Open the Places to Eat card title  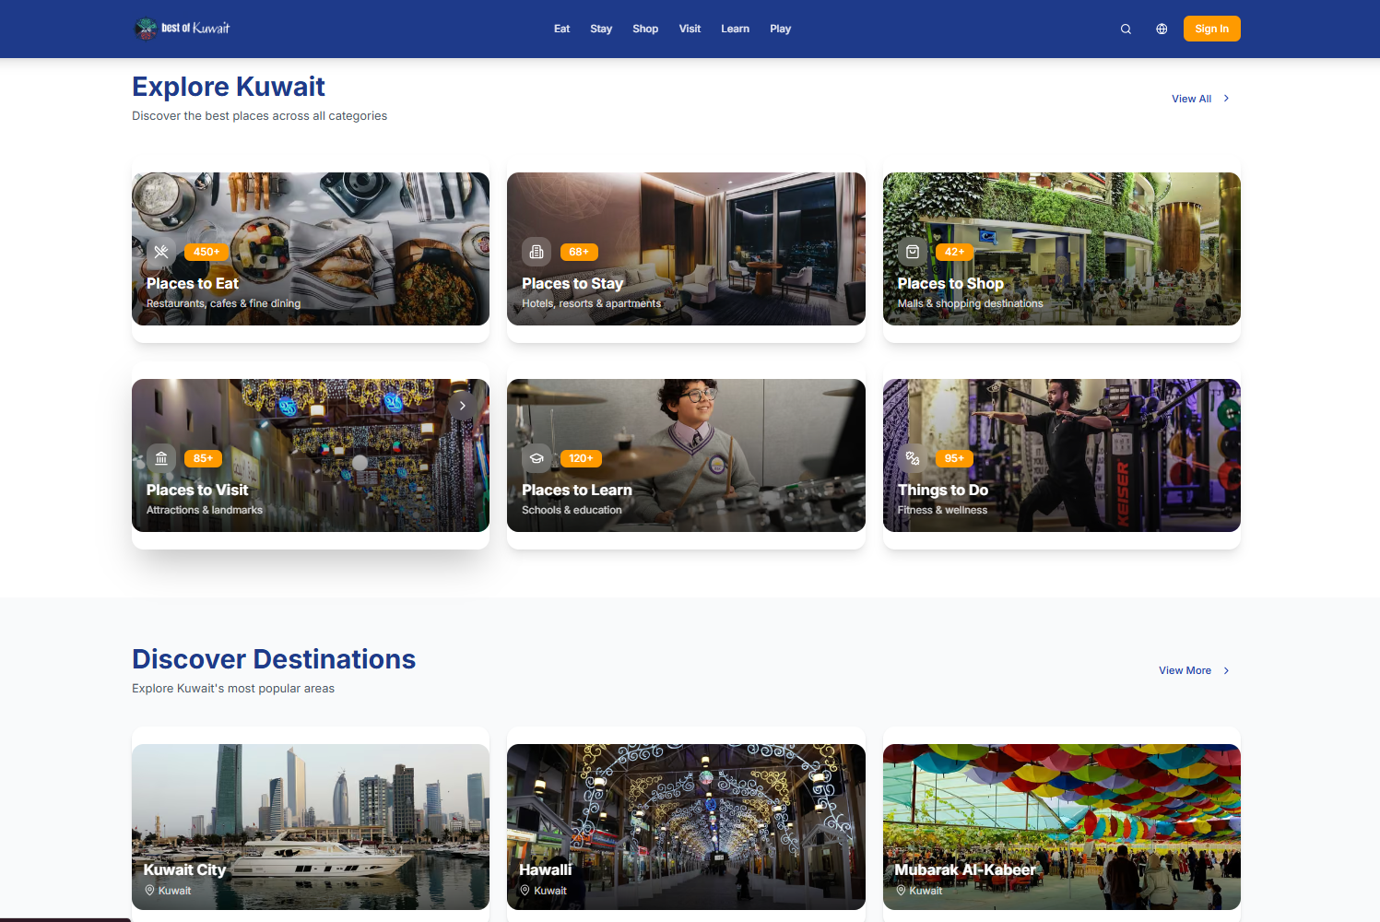point(192,284)
